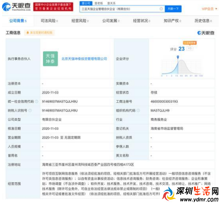Open the 公司背景 tab
222x204 pixels.
[x=18, y=21]
